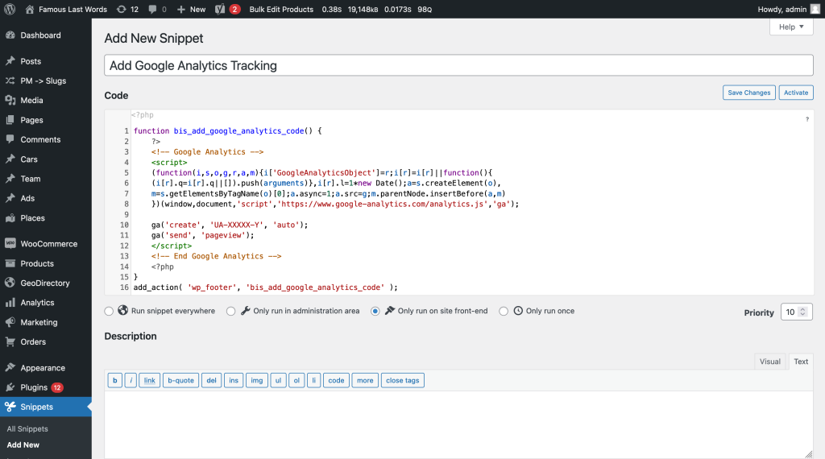
Task: Select Run snippet everywhere radio
Action: click(x=109, y=312)
